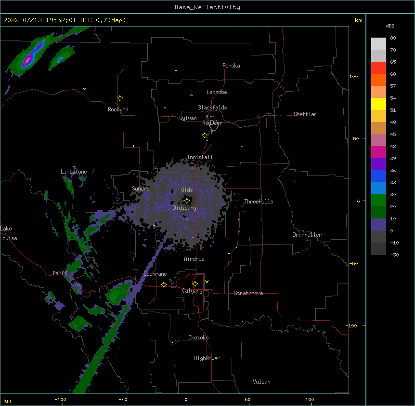415x406 pixels.
Task: Click the magenta storm core northwest of RockyMH
Action: 28,60
